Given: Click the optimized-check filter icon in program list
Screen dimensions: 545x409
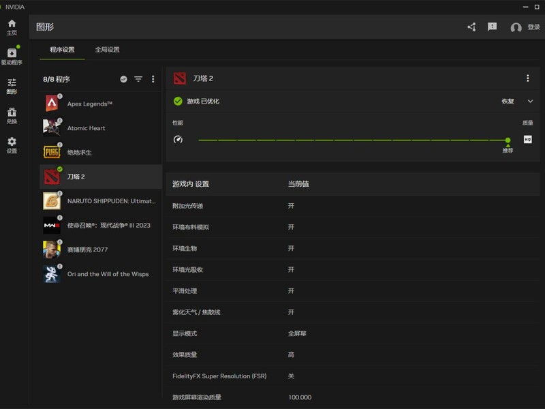Looking at the screenshot, I should (x=123, y=79).
